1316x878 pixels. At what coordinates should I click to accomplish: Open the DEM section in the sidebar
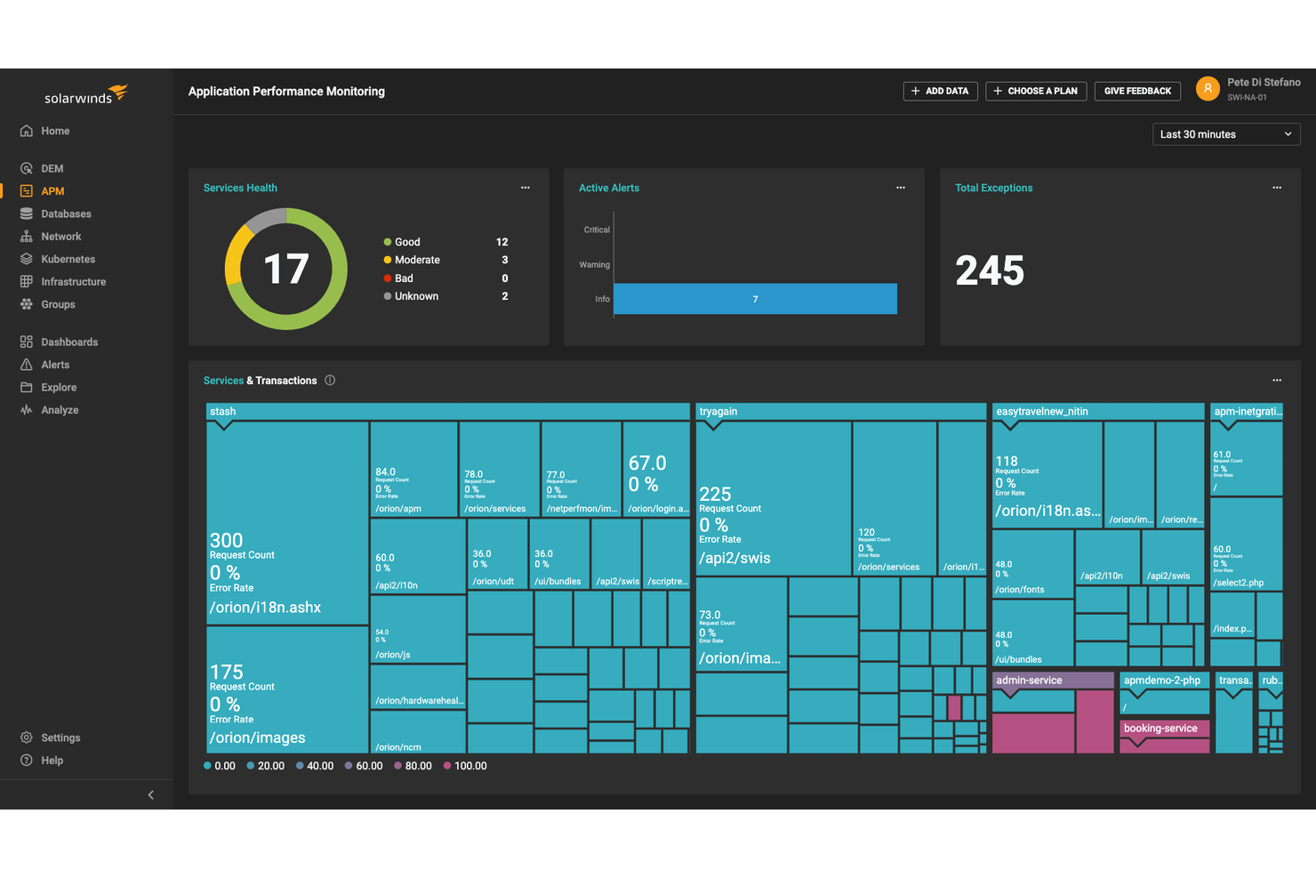pyautogui.click(x=51, y=167)
